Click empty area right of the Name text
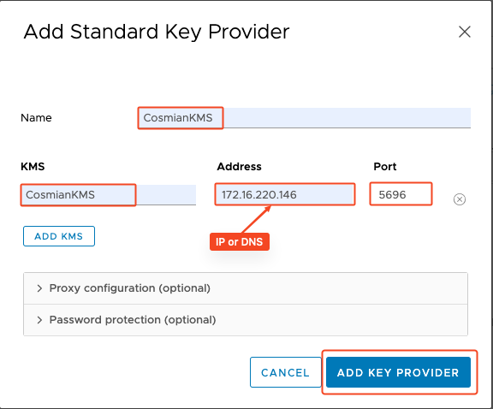The image size is (493, 409). point(347,118)
